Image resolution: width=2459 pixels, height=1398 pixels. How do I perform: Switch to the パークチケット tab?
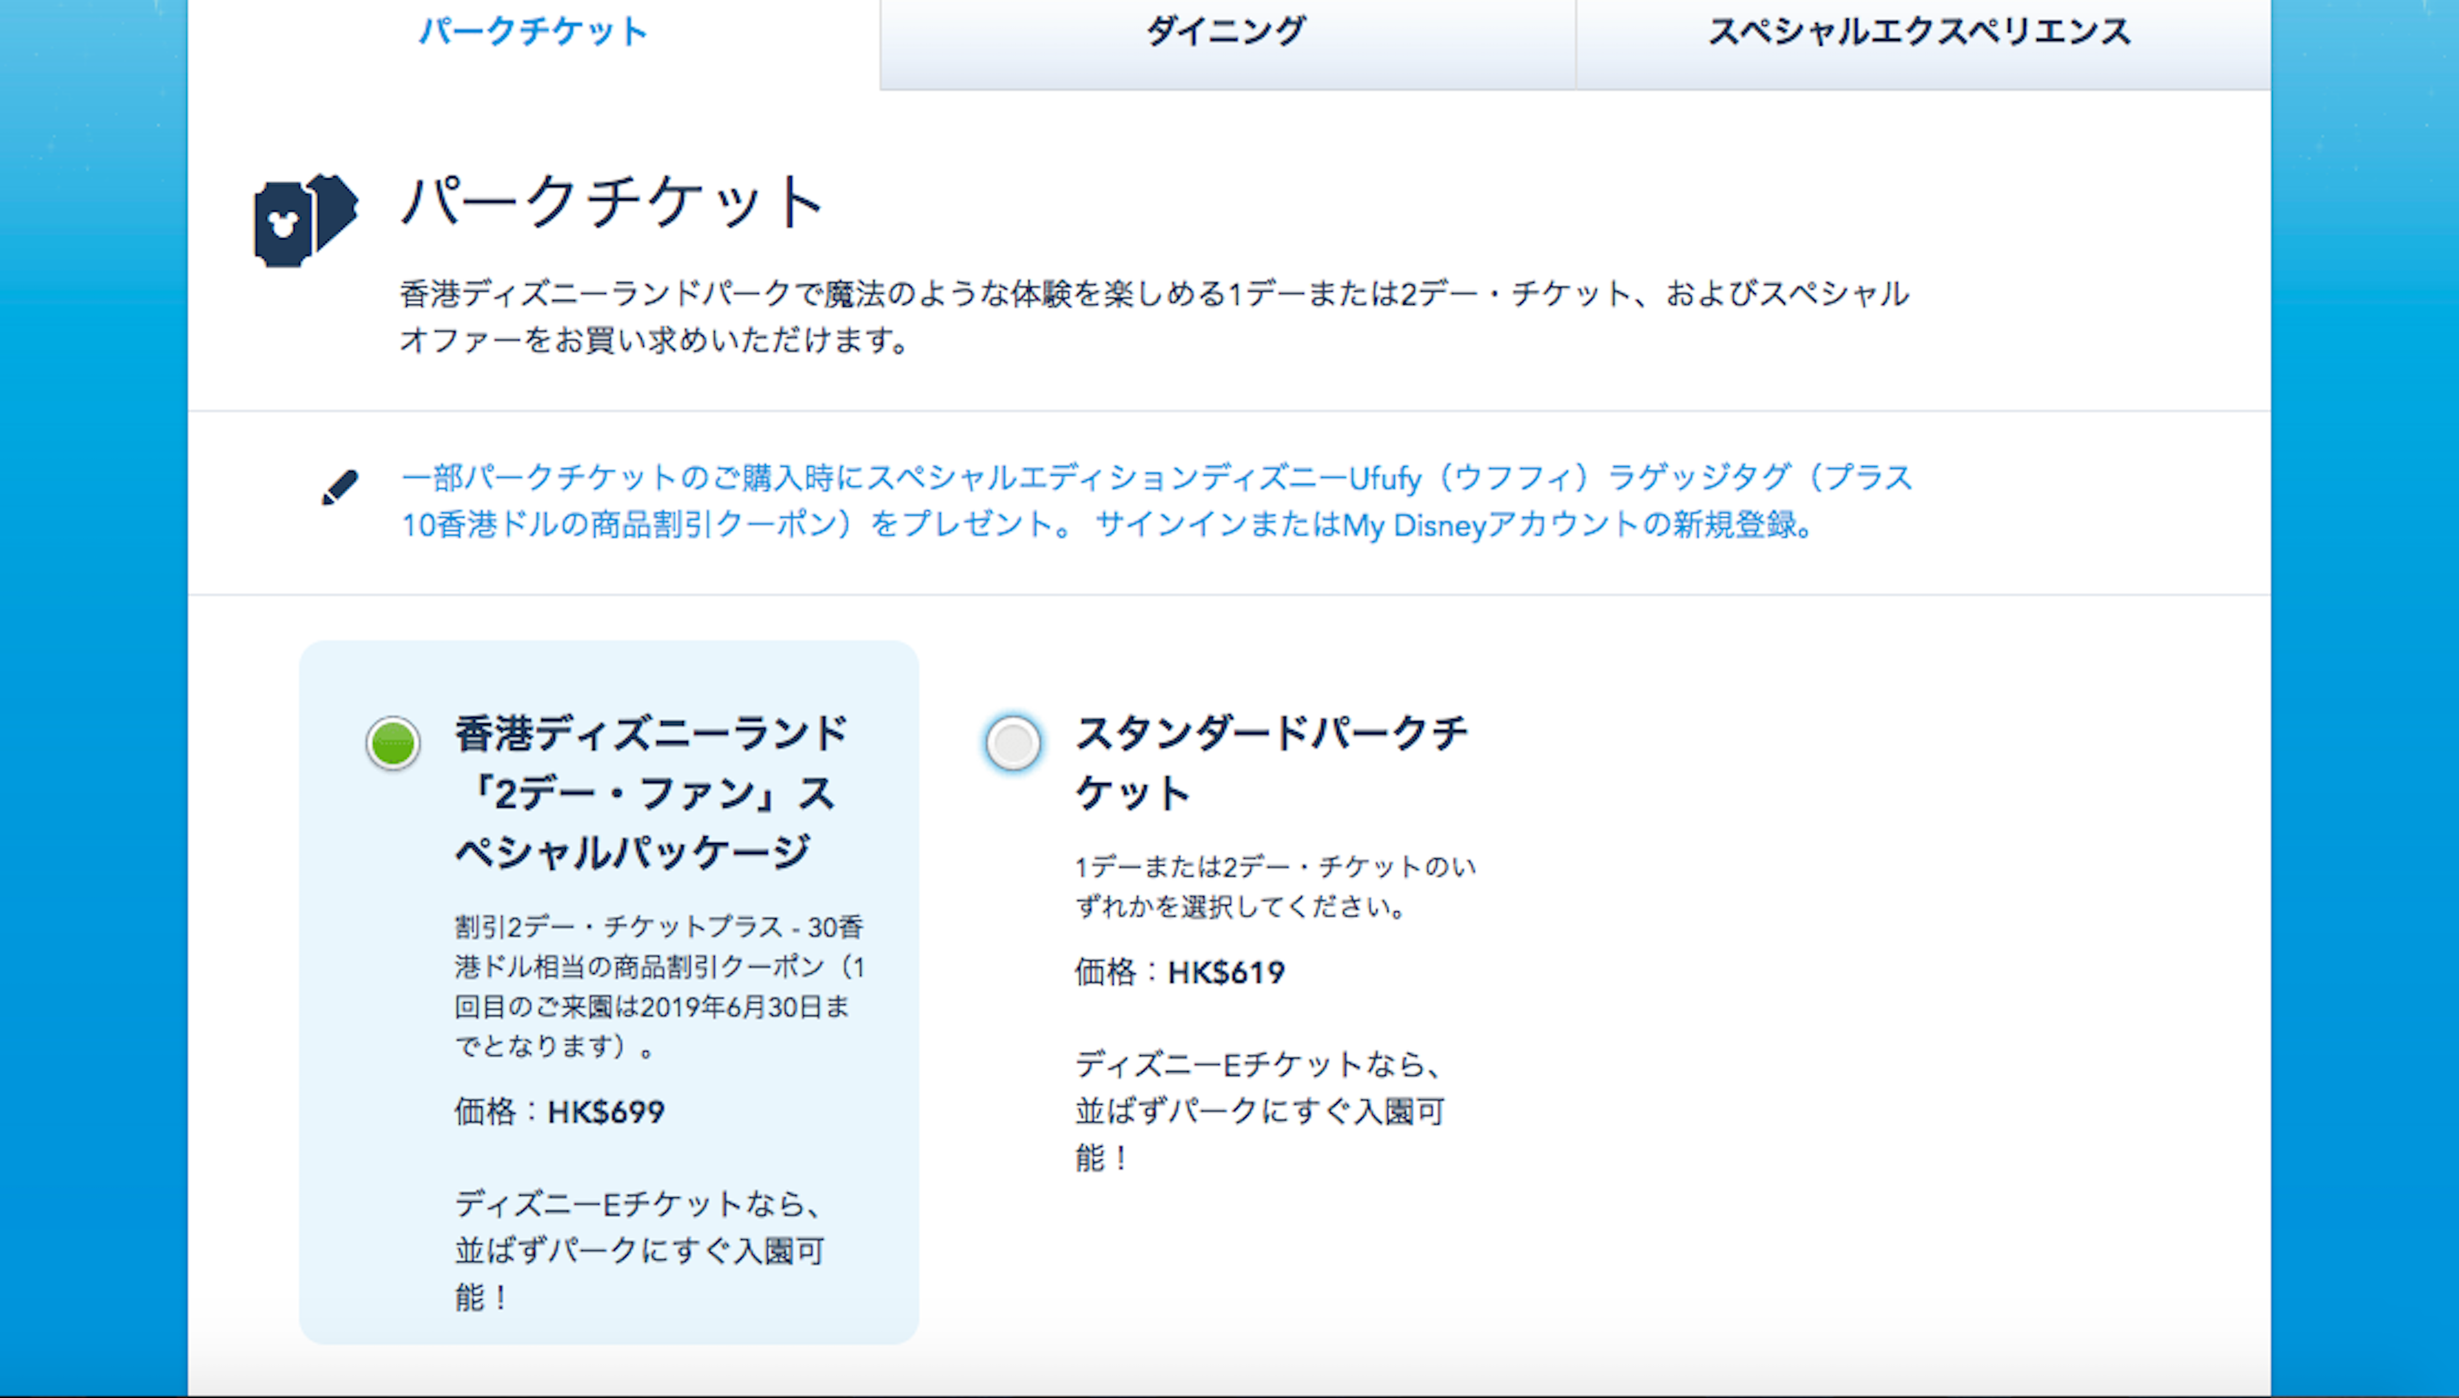tap(534, 33)
